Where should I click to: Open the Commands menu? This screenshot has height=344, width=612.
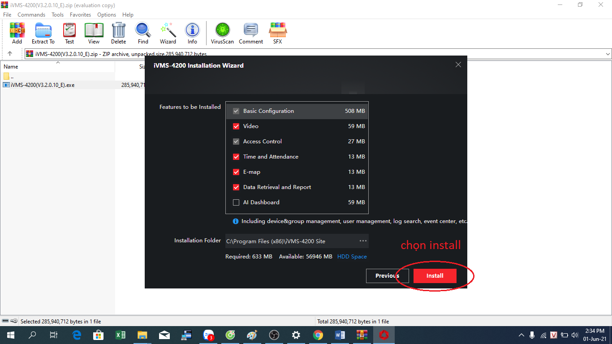(x=31, y=15)
